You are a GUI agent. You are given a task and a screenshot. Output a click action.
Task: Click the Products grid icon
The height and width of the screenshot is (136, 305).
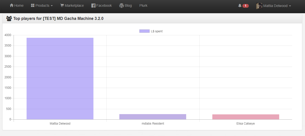click(32, 5)
